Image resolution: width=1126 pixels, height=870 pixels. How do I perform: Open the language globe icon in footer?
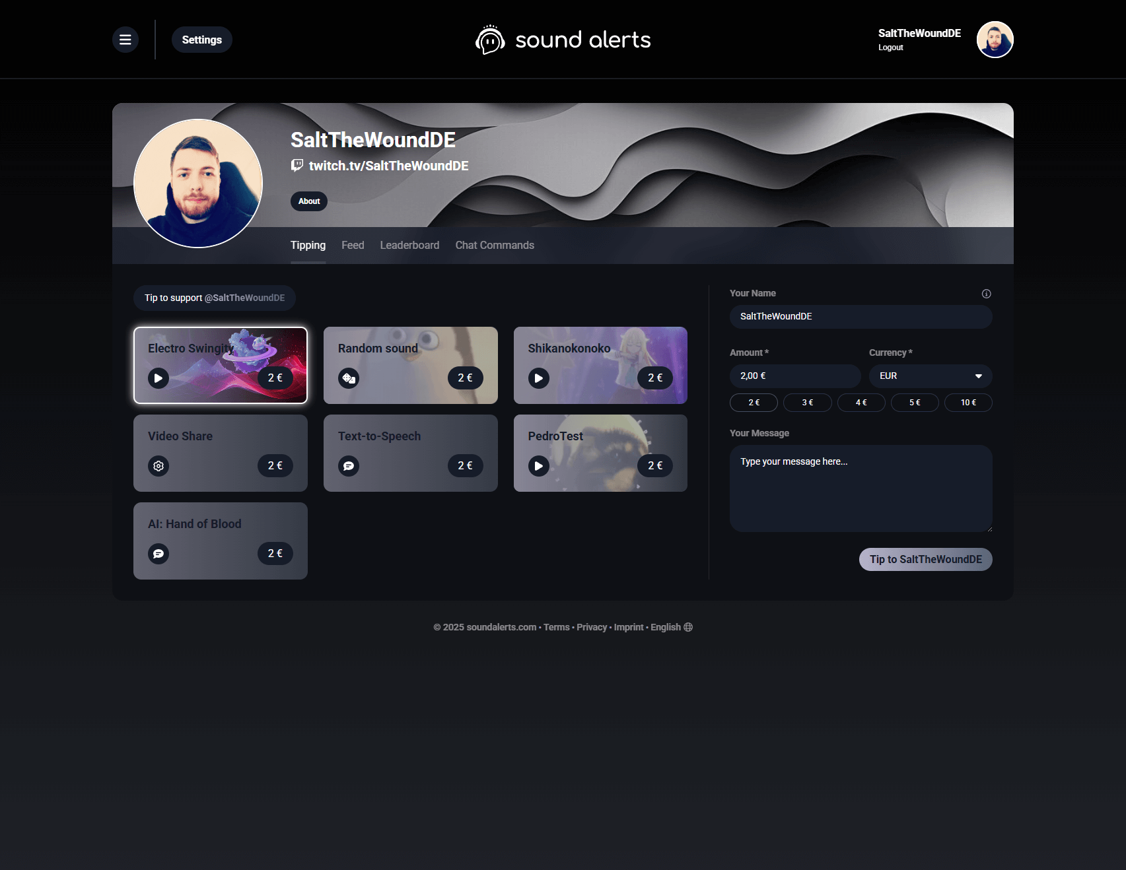pos(688,627)
